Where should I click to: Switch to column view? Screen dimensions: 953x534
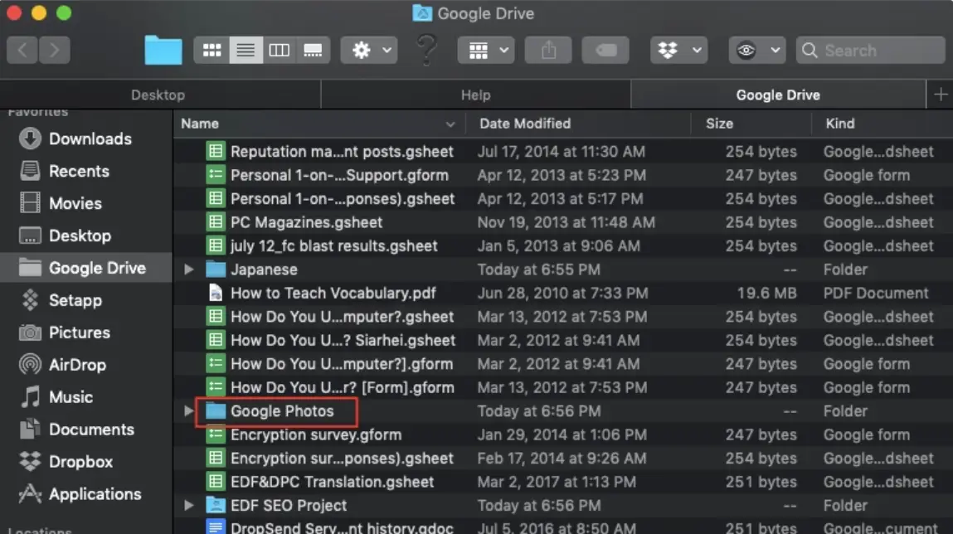pyautogui.click(x=279, y=50)
